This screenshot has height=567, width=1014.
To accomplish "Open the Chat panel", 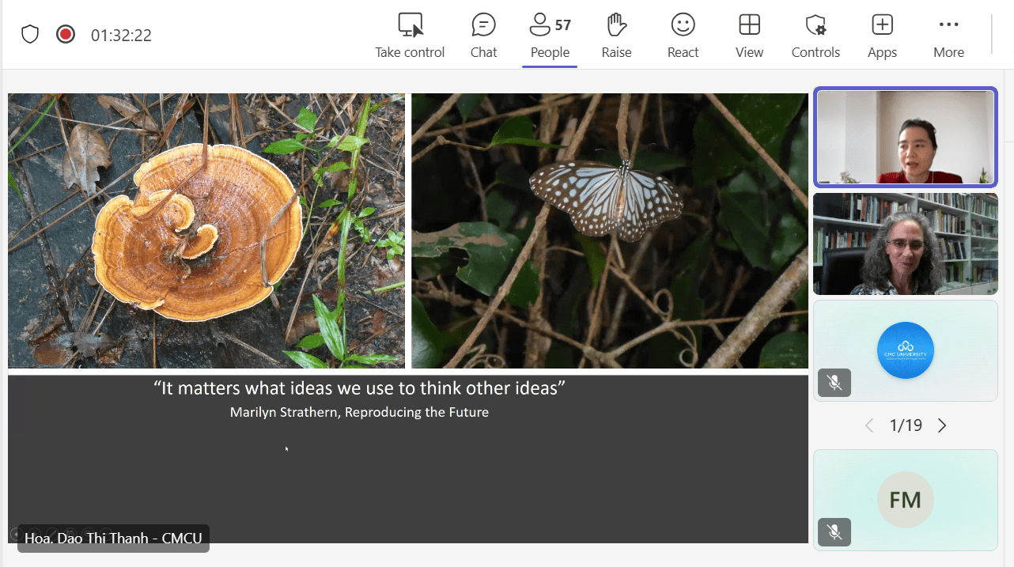I will click(483, 36).
